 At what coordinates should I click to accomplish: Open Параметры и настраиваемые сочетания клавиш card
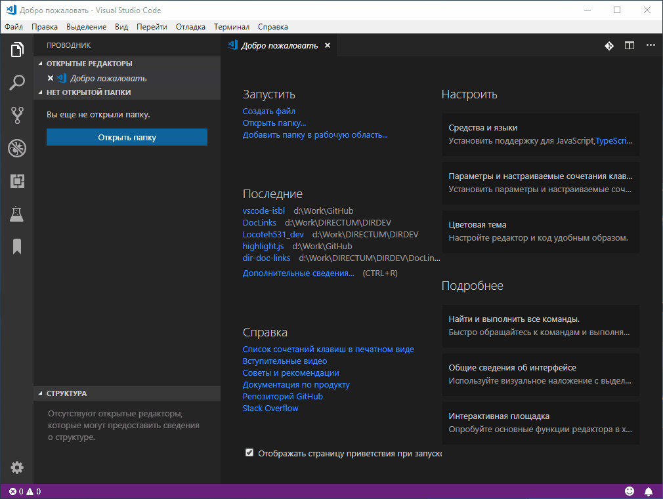(x=540, y=182)
